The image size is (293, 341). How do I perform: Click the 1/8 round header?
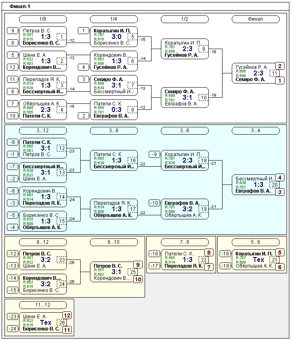[43, 19]
